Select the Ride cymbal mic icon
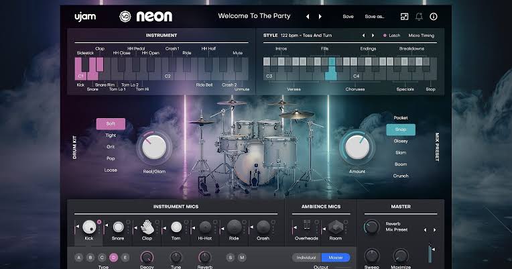This screenshot has width=512, height=269. [234, 227]
